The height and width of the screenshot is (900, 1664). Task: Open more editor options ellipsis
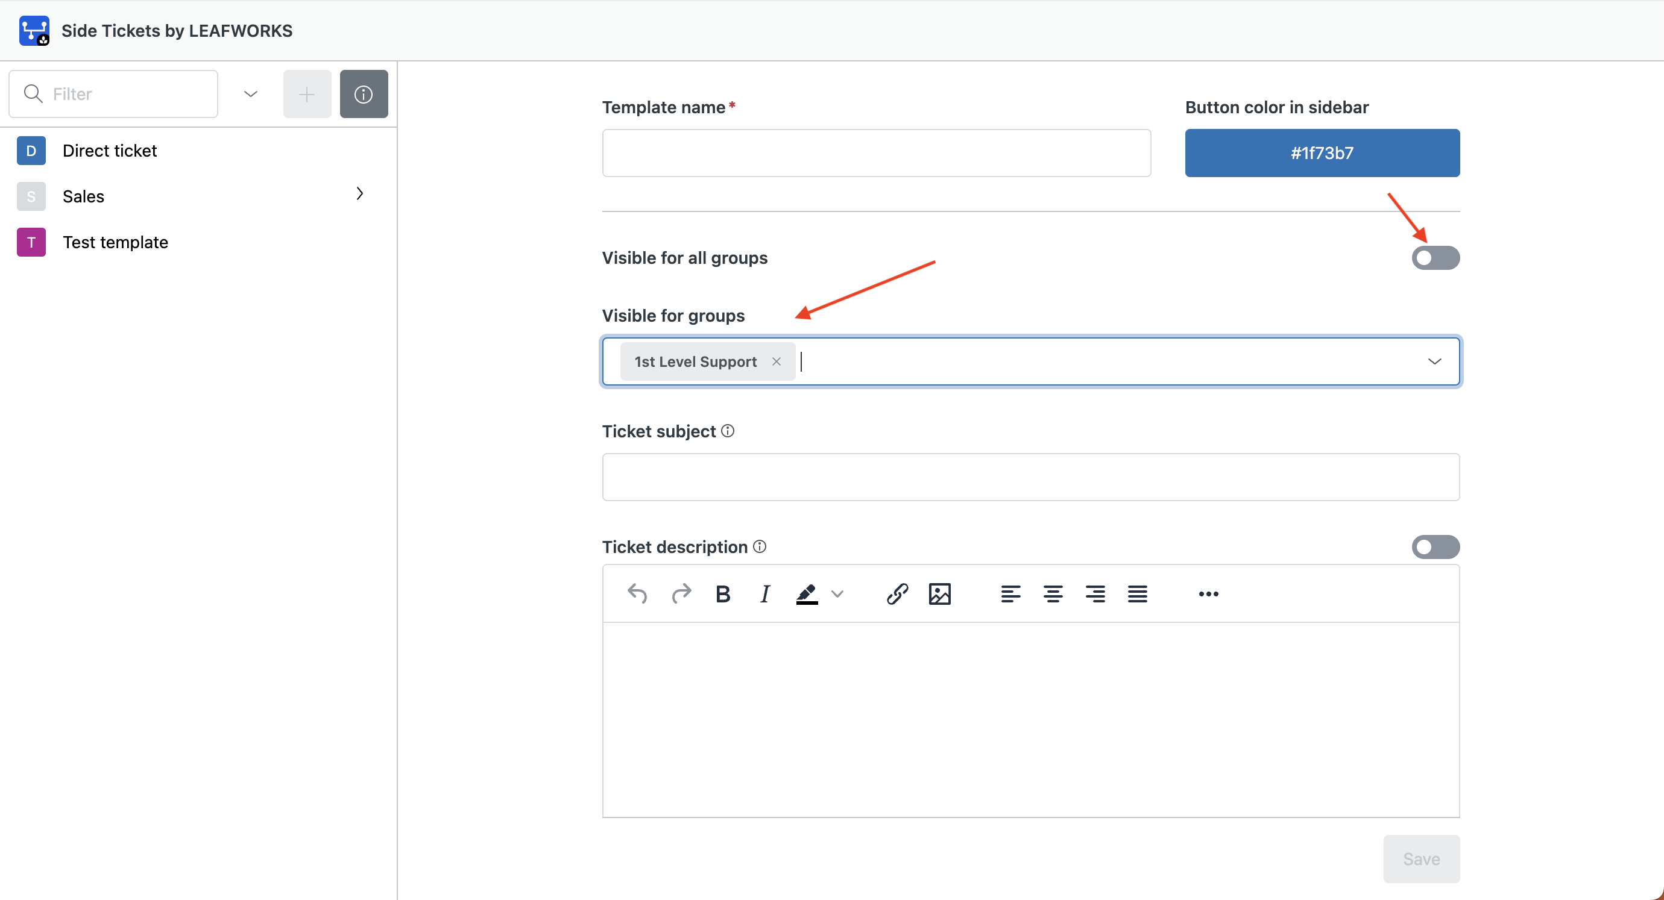pyautogui.click(x=1208, y=593)
